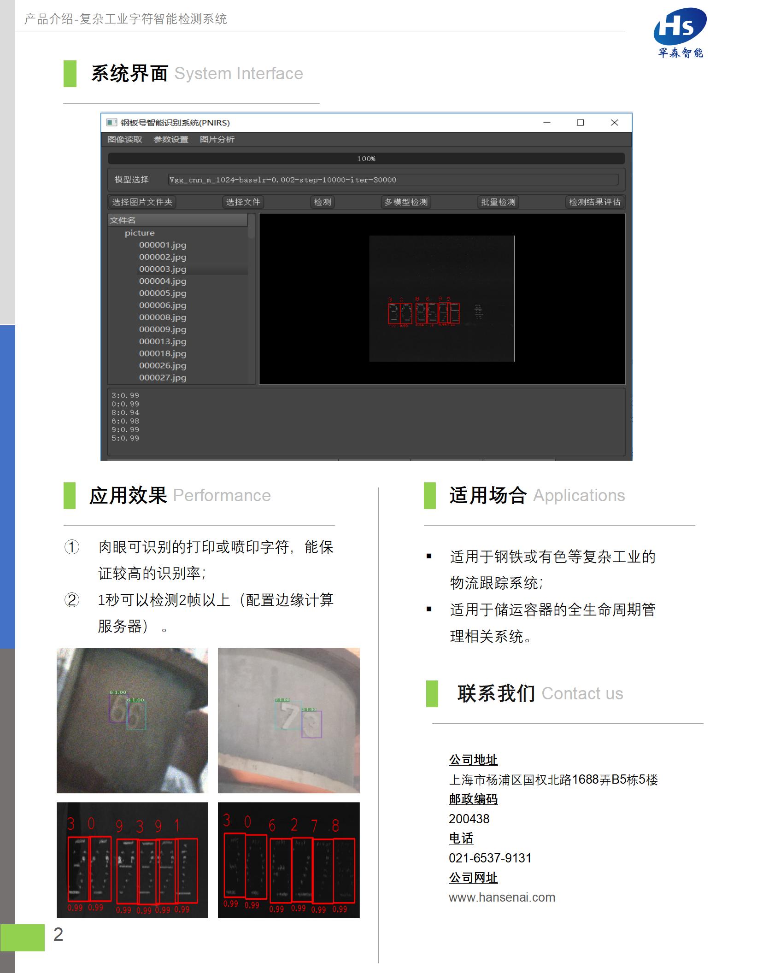This screenshot has height=973, width=757.
Task: Select file 000027.jpg in file list
Action: pyautogui.click(x=163, y=378)
